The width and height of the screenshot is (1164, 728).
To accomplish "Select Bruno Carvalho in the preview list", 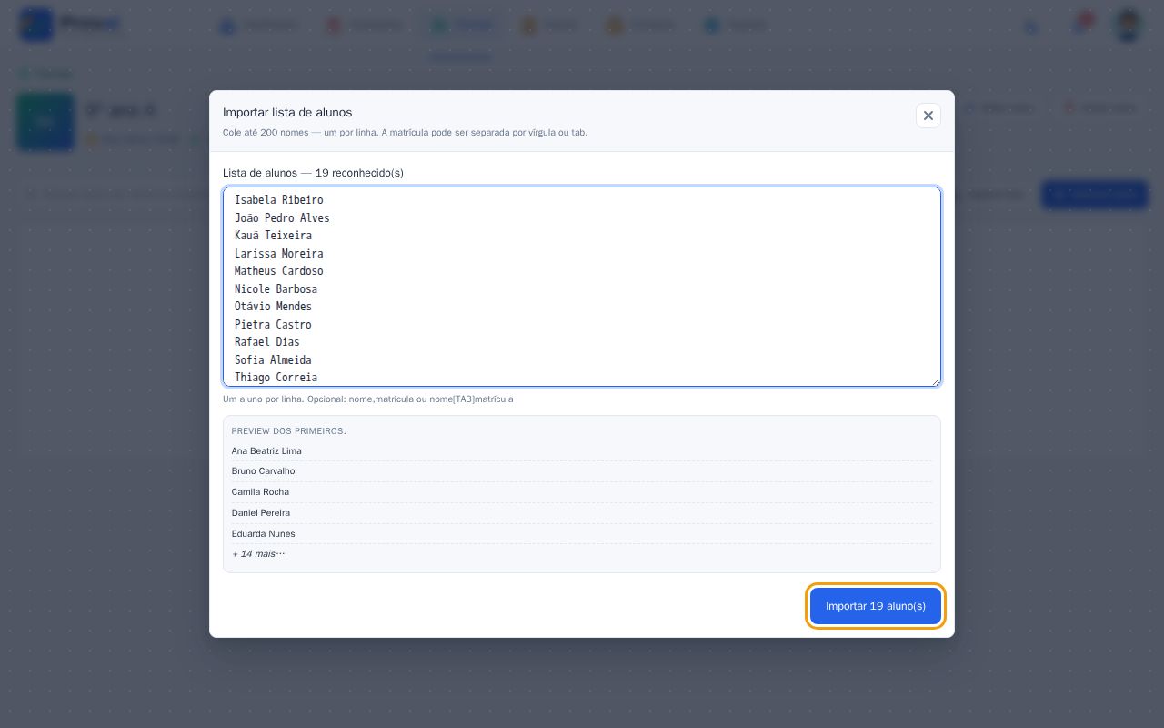I will 263,471.
